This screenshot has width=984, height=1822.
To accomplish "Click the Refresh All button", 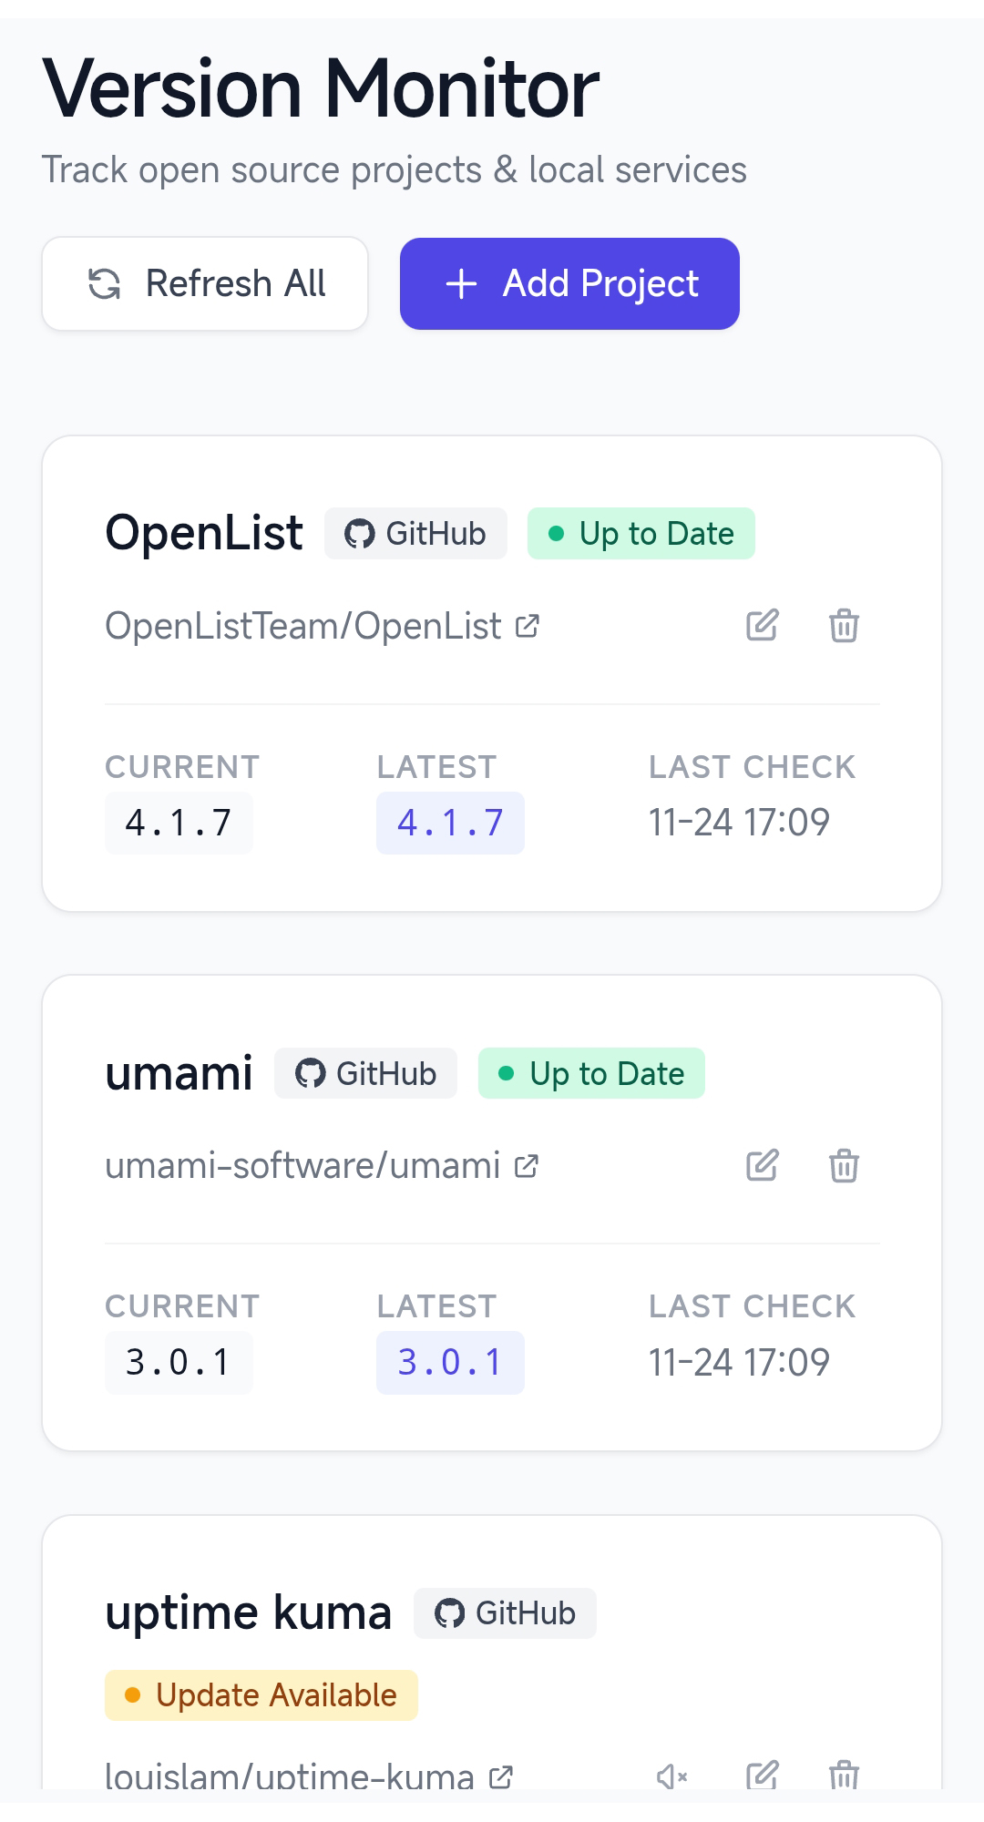I will coord(205,283).
